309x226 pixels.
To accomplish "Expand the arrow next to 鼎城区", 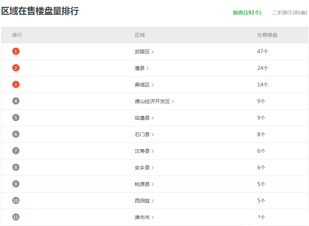I will coord(153,85).
